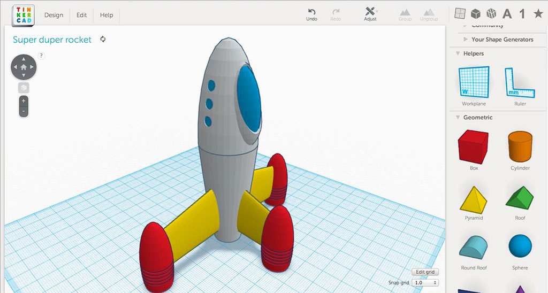Select the back red rocket booster
Viewport: 548px width, 293px height.
point(277,179)
